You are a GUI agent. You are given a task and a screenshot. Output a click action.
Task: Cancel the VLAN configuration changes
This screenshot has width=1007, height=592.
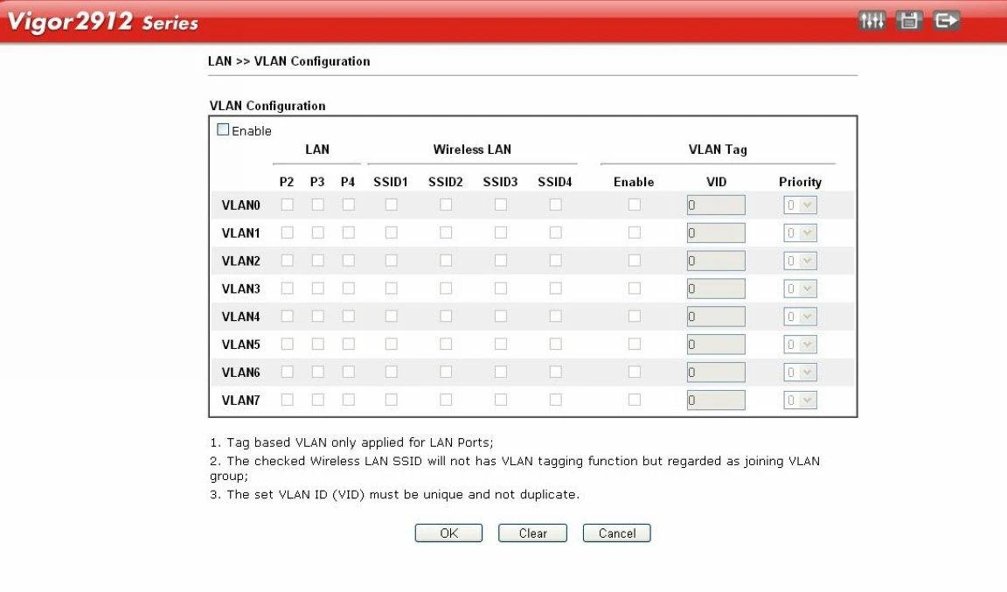coord(616,533)
